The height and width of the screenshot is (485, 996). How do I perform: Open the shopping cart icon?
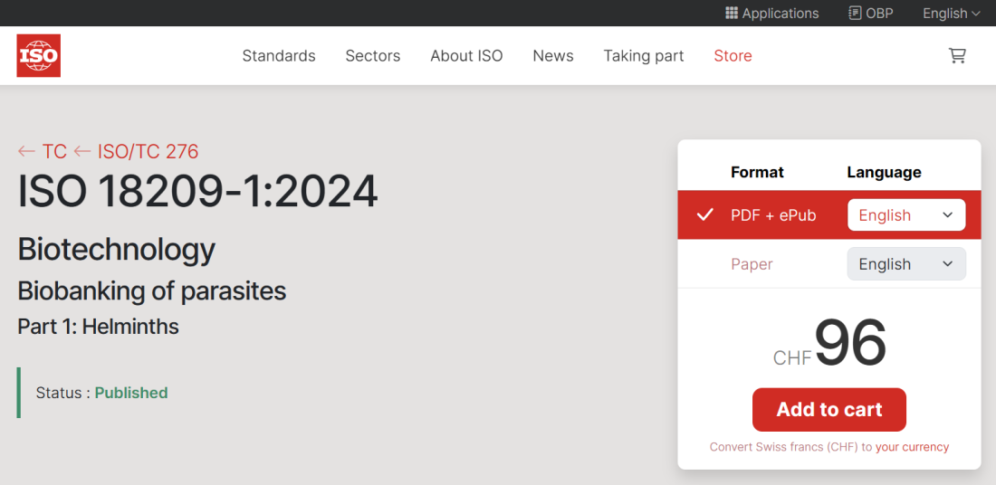(957, 56)
